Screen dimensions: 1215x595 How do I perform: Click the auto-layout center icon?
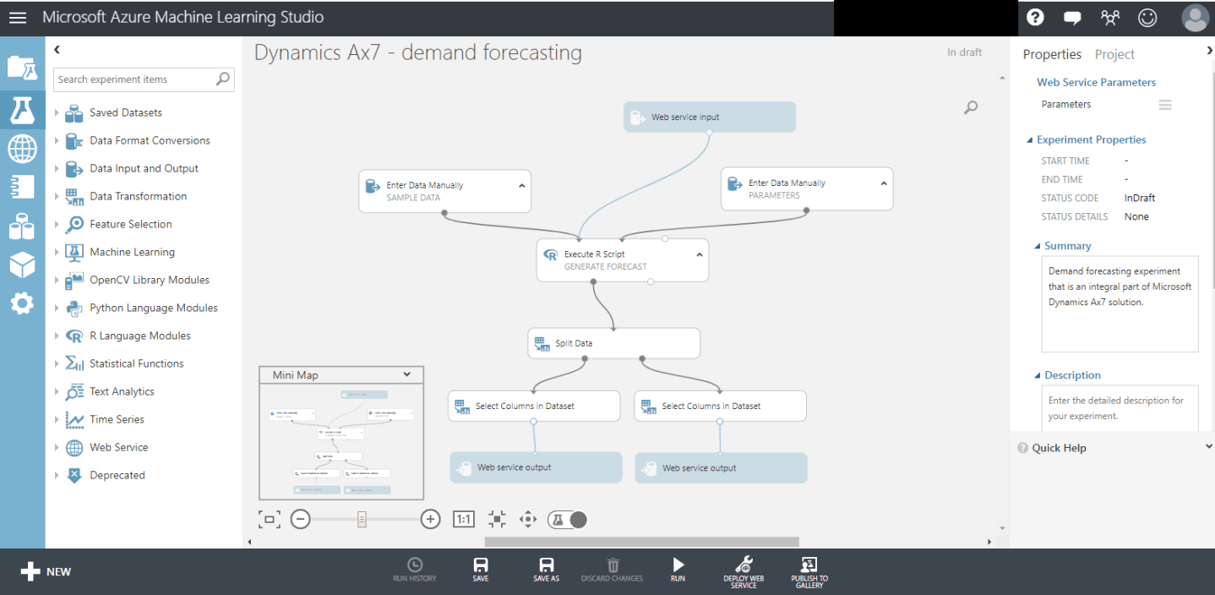(496, 519)
